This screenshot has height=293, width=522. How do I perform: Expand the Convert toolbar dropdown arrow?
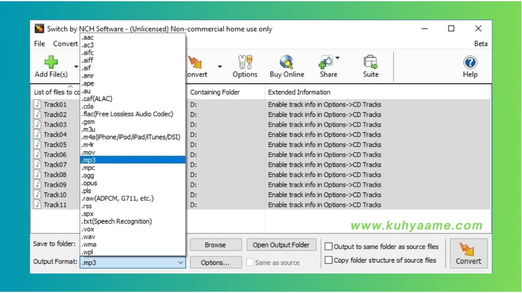[x=220, y=66]
